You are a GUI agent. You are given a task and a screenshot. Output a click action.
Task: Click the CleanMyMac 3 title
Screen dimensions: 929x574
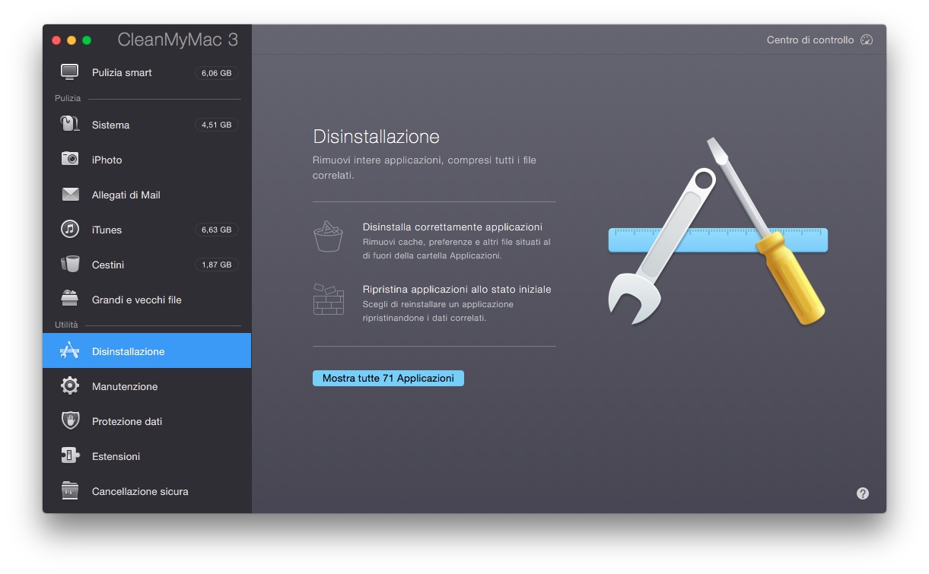[177, 40]
